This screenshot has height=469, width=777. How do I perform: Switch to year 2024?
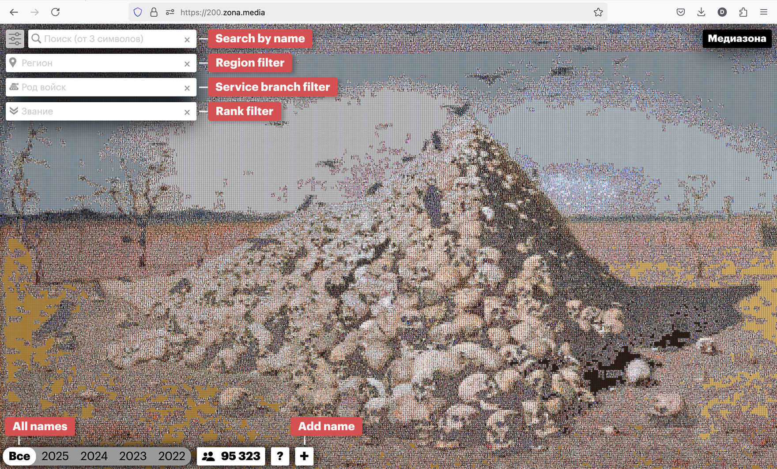click(94, 456)
